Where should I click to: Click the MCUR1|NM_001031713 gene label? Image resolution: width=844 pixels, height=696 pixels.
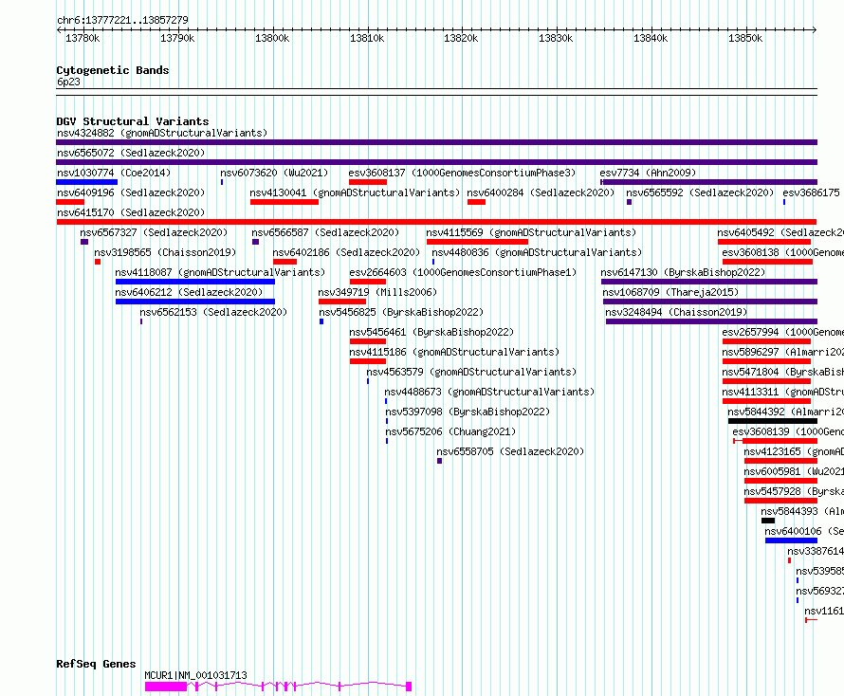pos(196,675)
